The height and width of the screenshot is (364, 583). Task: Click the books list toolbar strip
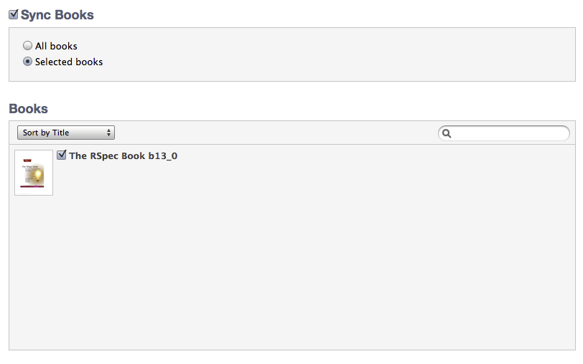pyautogui.click(x=273, y=133)
